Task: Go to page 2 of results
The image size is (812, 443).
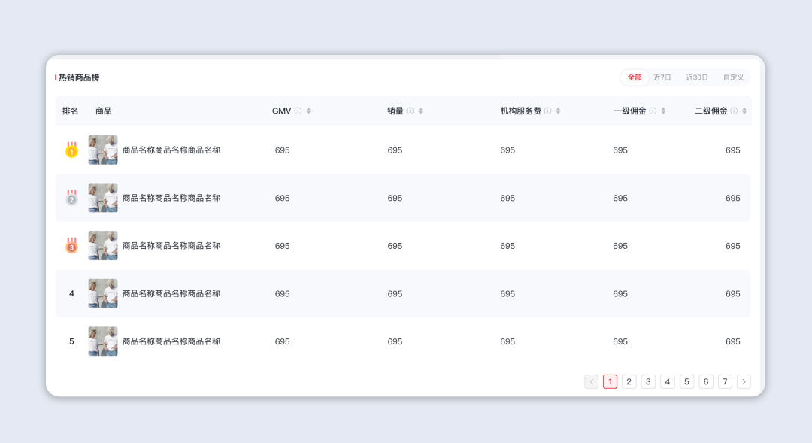Action: coord(629,382)
